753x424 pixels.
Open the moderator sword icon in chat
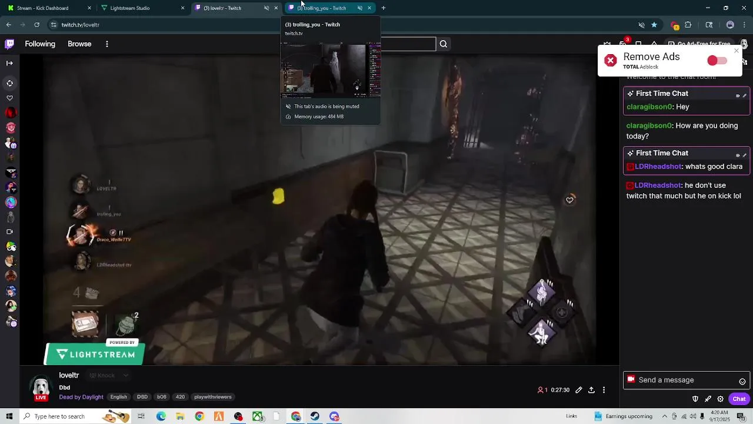point(708,399)
